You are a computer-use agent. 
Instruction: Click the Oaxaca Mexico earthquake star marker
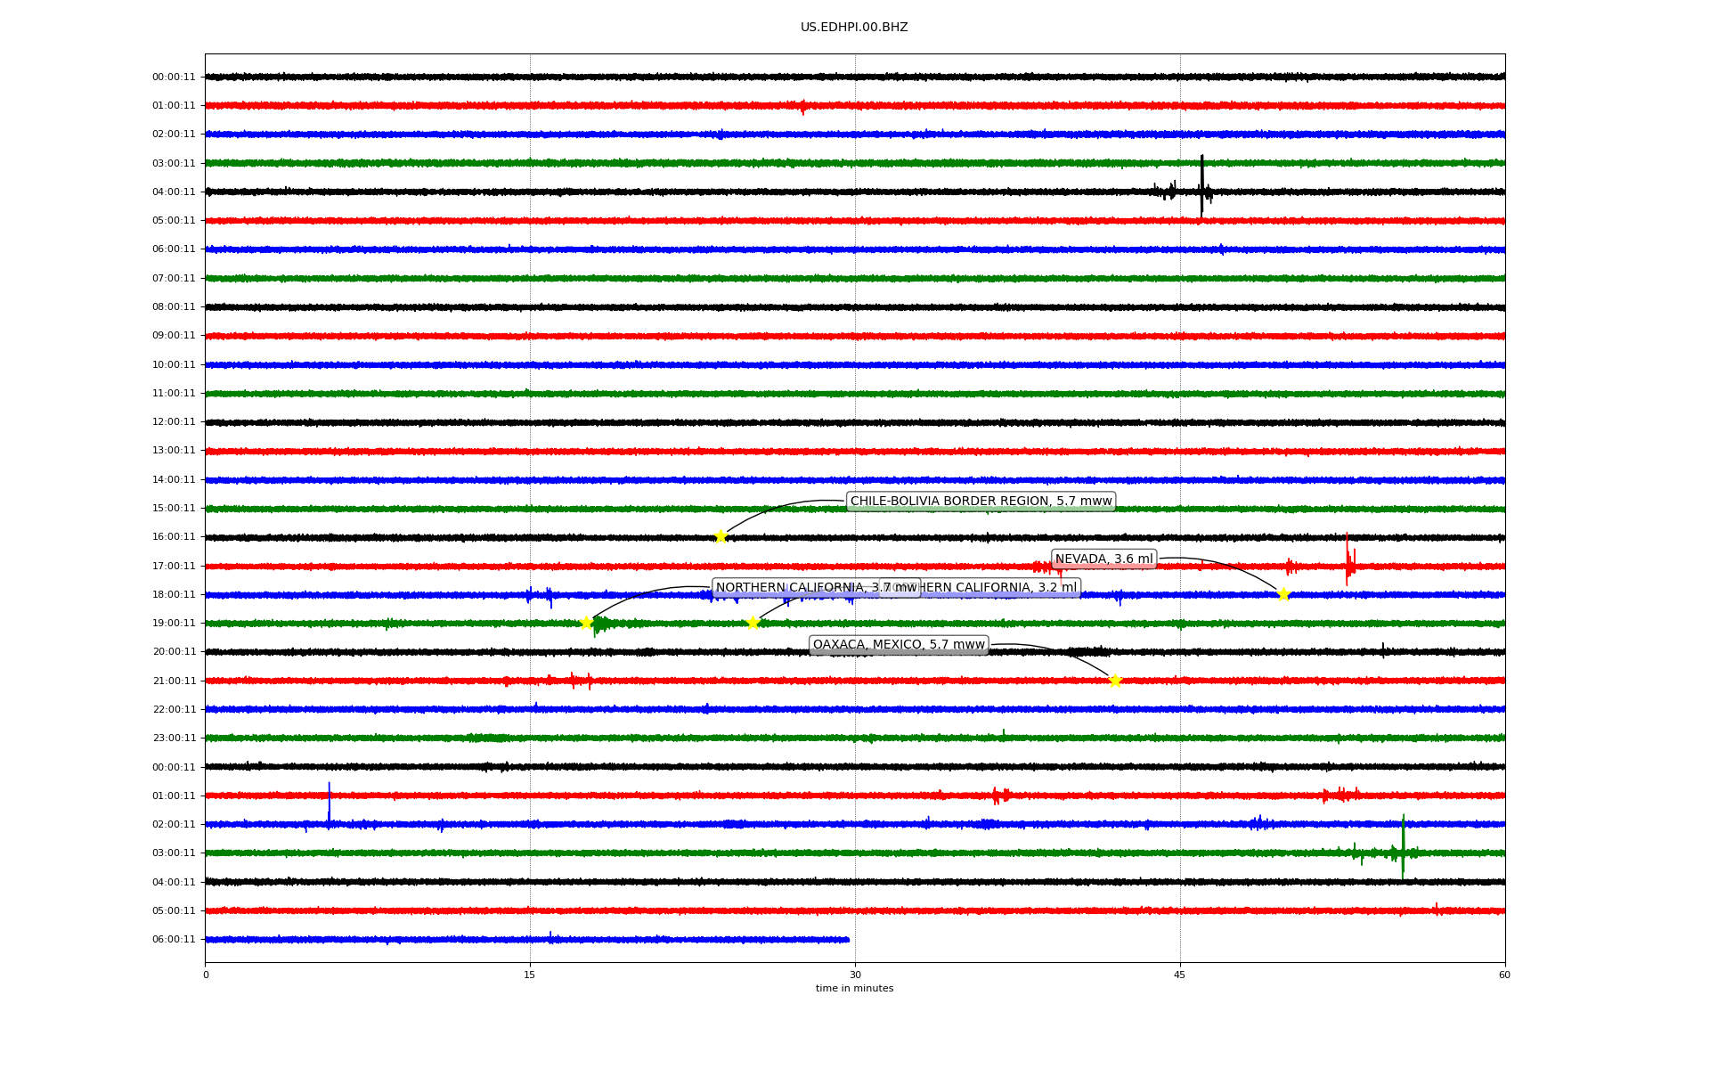pos(1115,681)
